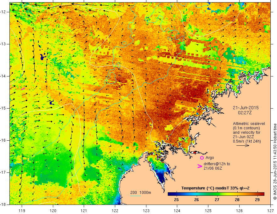
Task: Click the longitude axis label 119
Action: click(x=22, y=211)
